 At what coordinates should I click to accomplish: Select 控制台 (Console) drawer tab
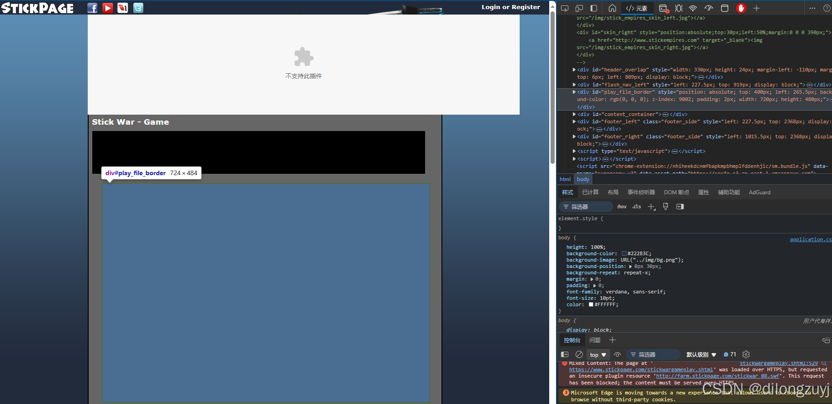point(572,340)
